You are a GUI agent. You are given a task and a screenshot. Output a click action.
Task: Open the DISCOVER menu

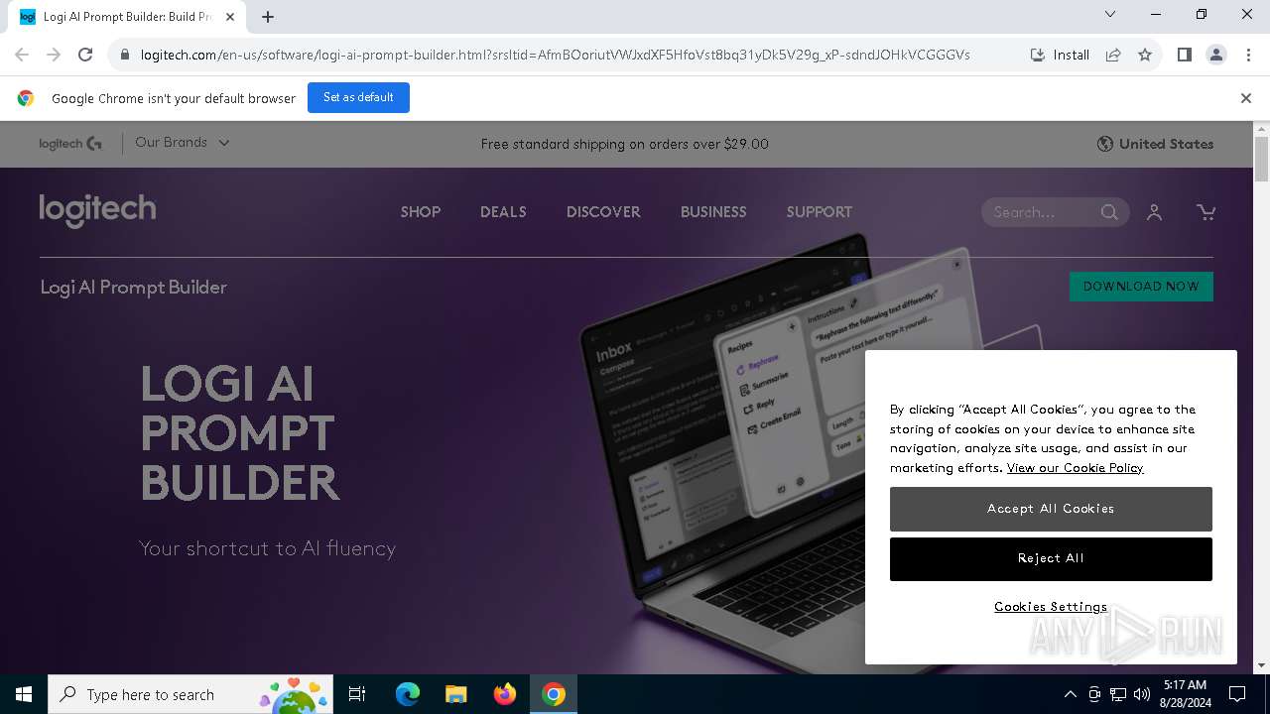click(603, 212)
